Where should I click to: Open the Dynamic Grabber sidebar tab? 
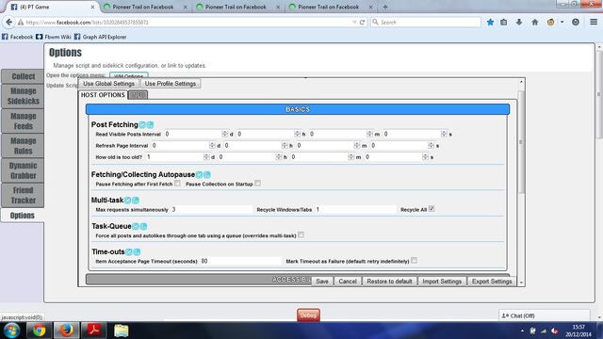click(x=23, y=170)
